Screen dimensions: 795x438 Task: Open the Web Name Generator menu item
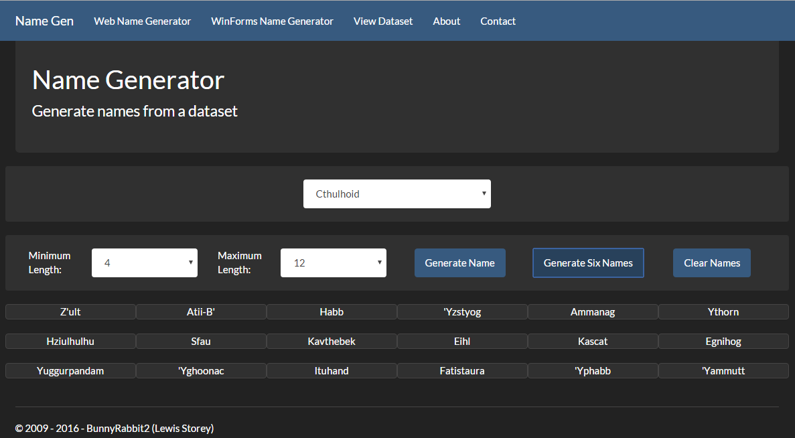[x=142, y=21]
